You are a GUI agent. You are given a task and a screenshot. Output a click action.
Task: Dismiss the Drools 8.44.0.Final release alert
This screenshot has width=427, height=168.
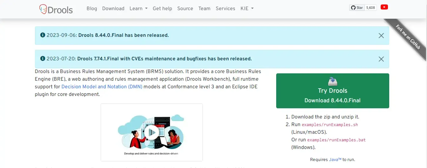381,36
